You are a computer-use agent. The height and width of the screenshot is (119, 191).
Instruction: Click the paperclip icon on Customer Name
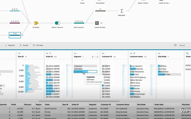pos(134,53)
